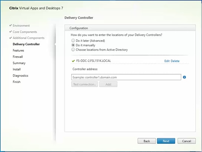Image resolution: width=202 pixels, height=152 pixels.
Task: Click the checkmark icon beside Additional Components
Action: click(10, 38)
